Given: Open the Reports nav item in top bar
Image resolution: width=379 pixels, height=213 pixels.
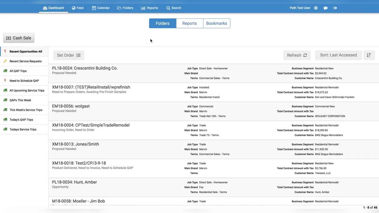Looking at the screenshot, I should click(x=149, y=8).
